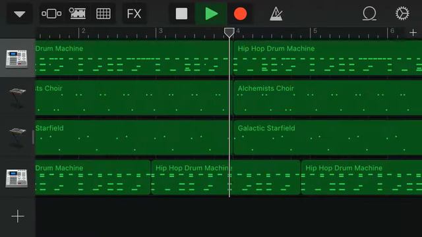Select the bottom-track Hip Hop Drum Machine region crossing the playhead
Image resolution: width=422 pixels, height=237 pixels.
tap(226, 177)
